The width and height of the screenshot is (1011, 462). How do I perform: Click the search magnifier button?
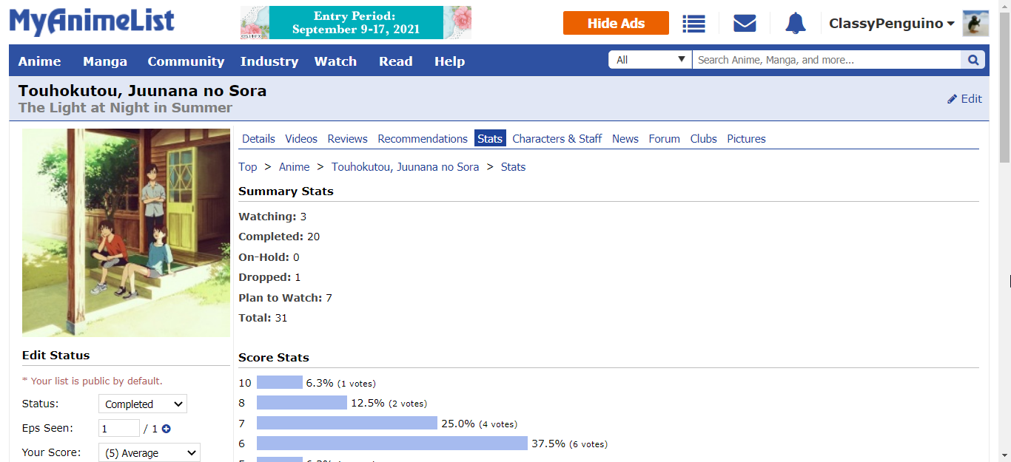pyautogui.click(x=973, y=60)
